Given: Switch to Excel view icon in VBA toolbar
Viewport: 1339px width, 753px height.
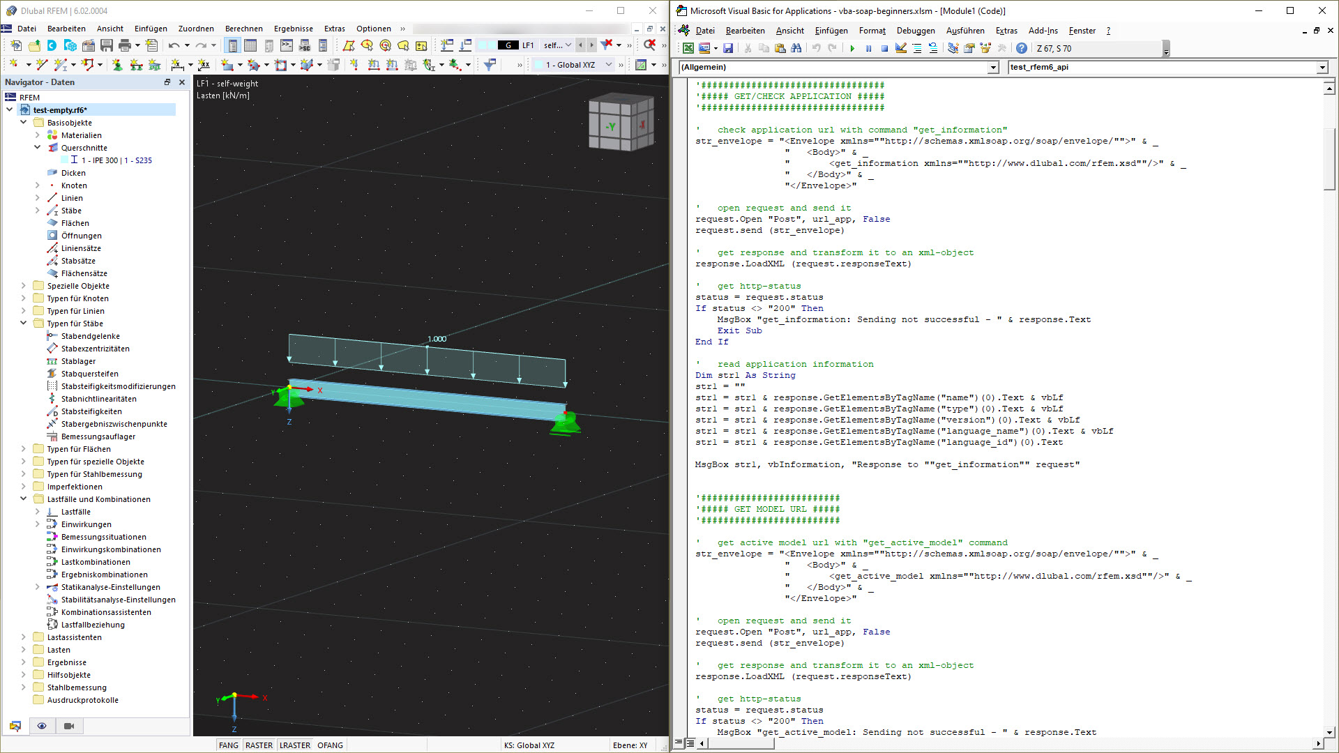Looking at the screenshot, I should tap(688, 48).
